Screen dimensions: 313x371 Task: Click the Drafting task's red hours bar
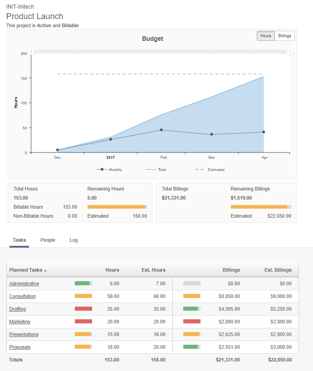coord(83,309)
